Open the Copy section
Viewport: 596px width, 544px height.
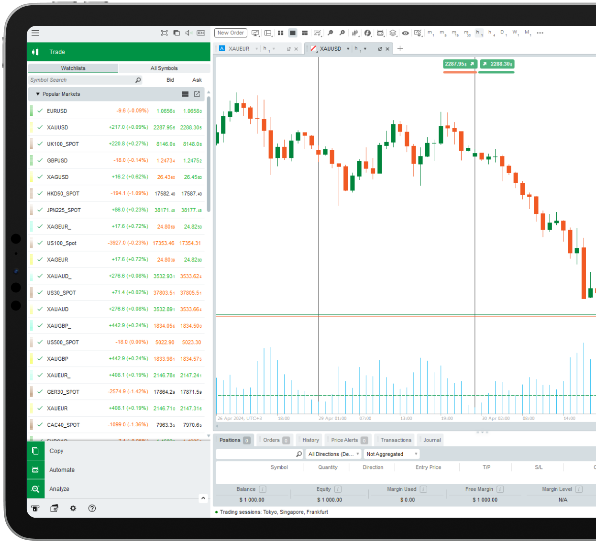coord(119,451)
